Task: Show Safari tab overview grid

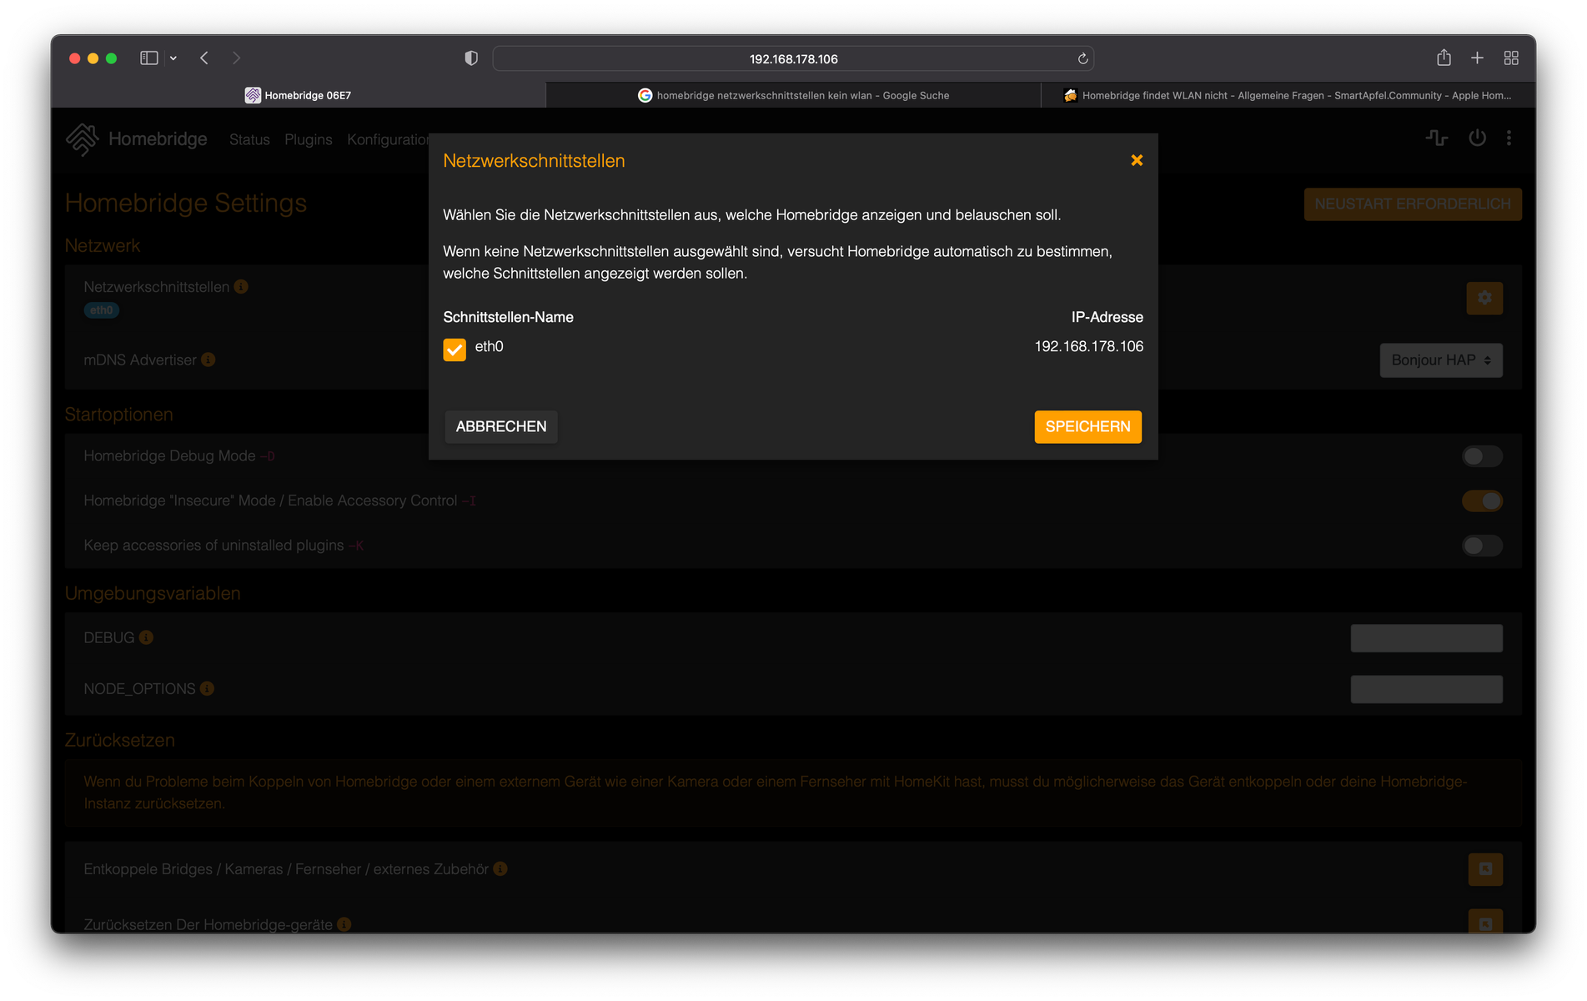Action: (1510, 58)
